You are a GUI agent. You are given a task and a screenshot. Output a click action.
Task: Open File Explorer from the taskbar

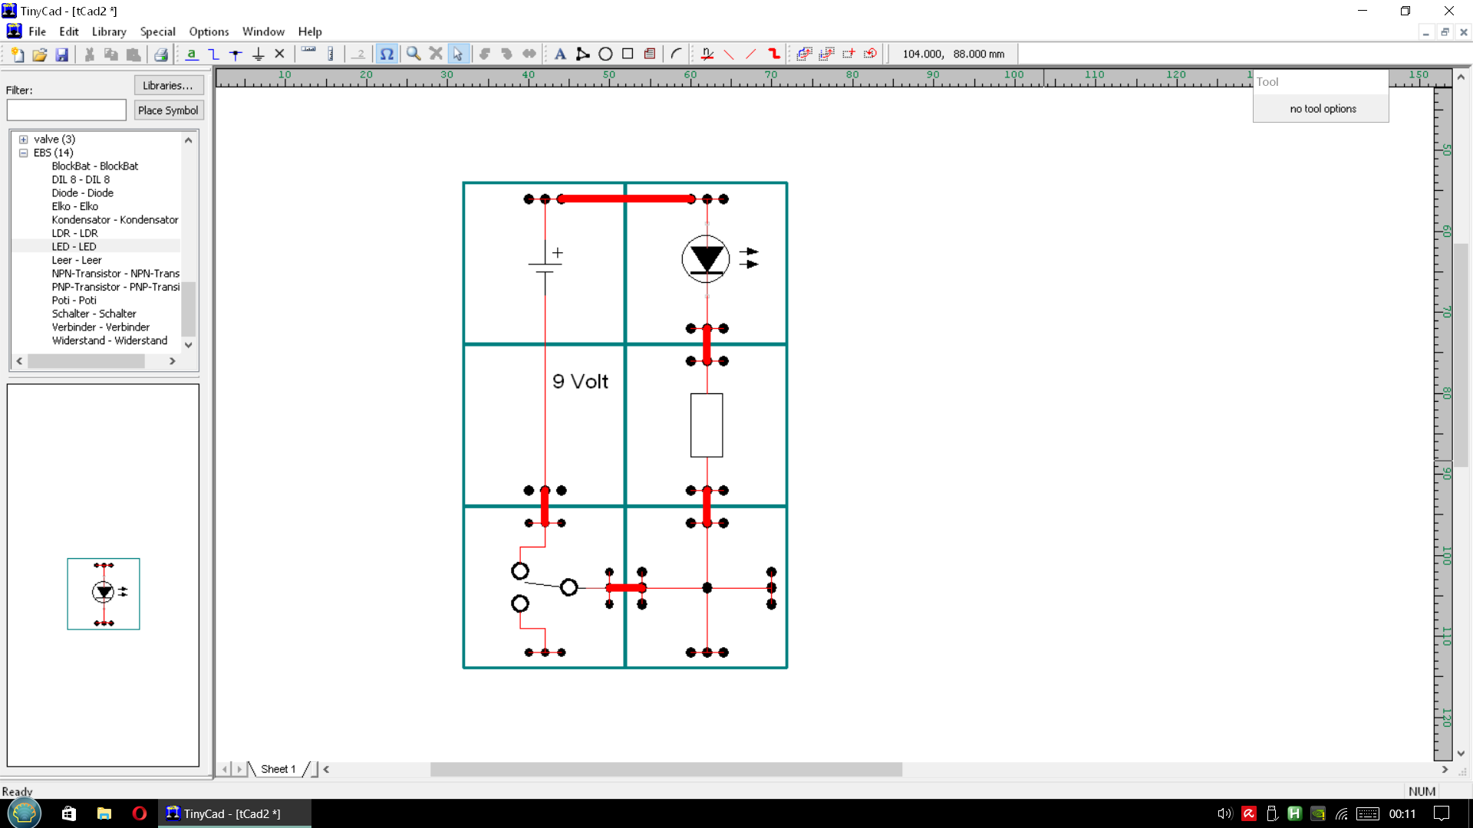(x=104, y=813)
